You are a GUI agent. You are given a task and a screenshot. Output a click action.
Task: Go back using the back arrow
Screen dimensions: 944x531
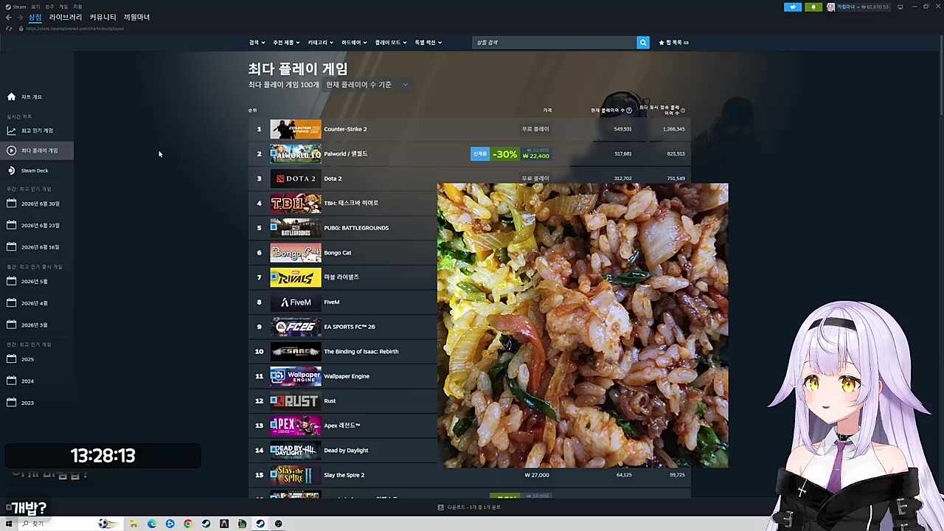tap(9, 17)
